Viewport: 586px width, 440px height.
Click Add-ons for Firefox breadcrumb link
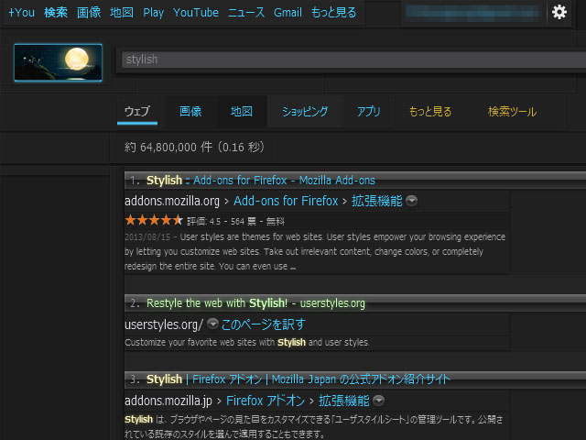286,201
